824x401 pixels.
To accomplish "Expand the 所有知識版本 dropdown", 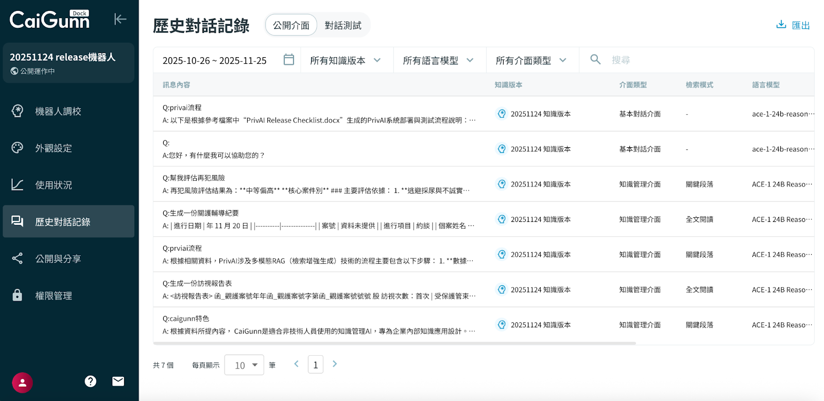I will coord(346,60).
